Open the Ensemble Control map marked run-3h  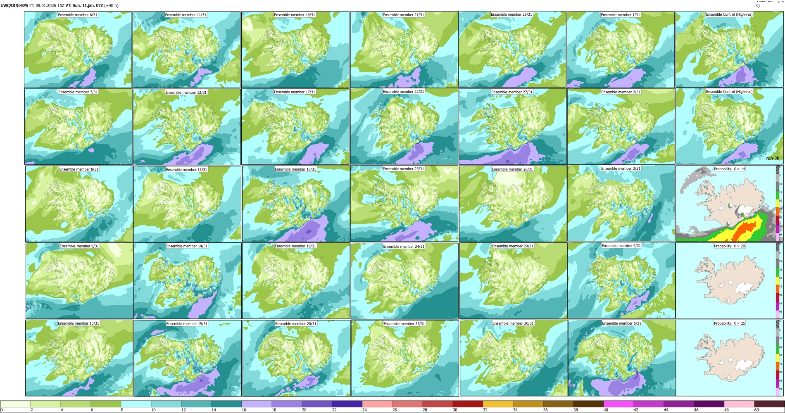[730, 126]
